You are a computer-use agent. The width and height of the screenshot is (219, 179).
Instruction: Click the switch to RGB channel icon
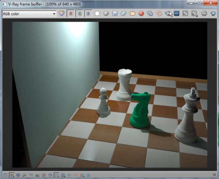(61, 14)
